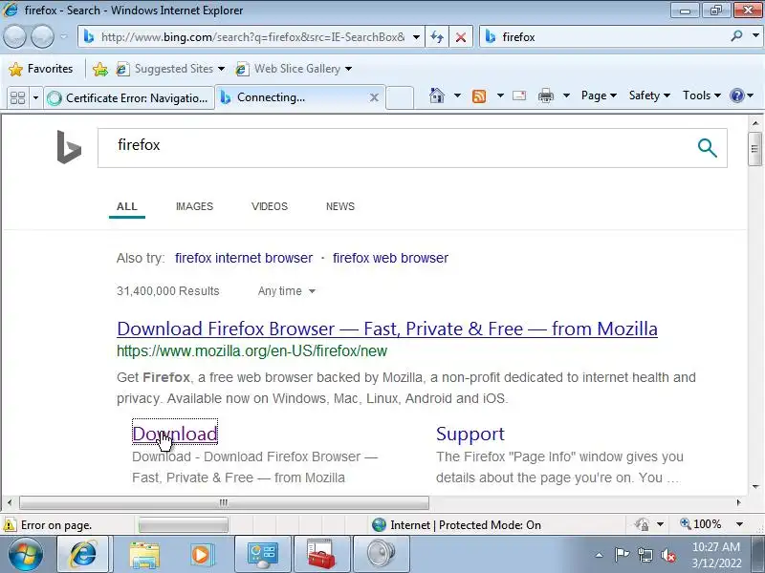Click the page loading progress bar
This screenshot has width=765, height=573.
[x=183, y=525]
